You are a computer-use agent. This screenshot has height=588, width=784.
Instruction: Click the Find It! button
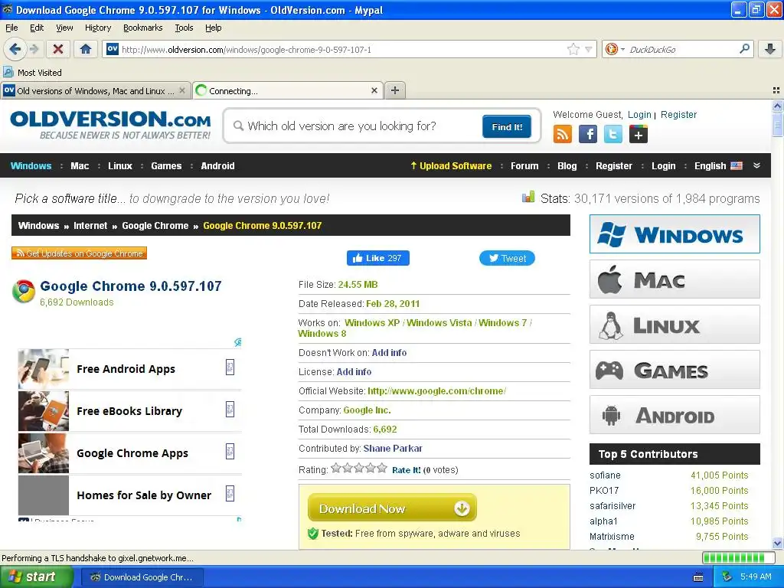[x=507, y=126]
